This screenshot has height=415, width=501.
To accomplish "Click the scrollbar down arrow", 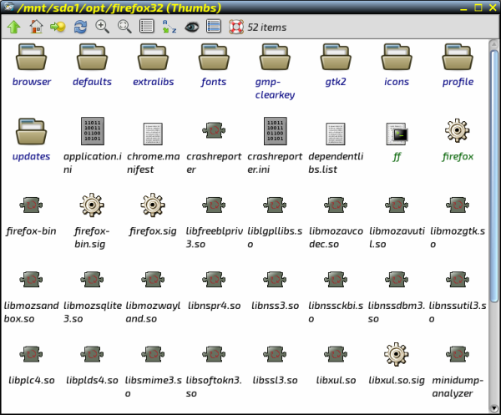I will click(494, 408).
